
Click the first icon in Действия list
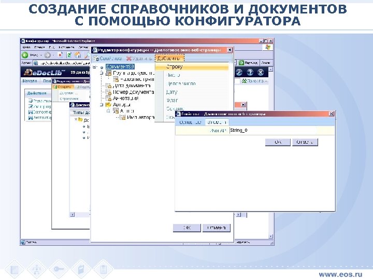point(30,101)
